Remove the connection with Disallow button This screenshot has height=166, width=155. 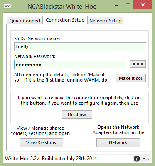pyautogui.click(x=77, y=115)
